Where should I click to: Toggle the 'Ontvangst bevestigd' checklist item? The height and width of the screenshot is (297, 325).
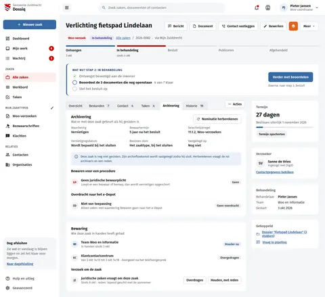(74, 76)
